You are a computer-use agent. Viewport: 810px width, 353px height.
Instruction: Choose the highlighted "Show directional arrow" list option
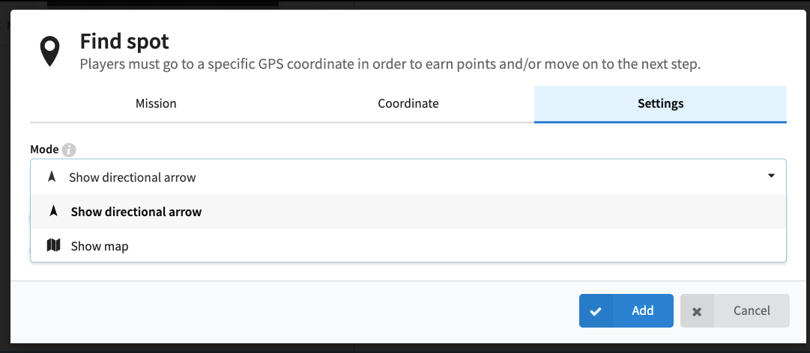pyautogui.click(x=136, y=212)
